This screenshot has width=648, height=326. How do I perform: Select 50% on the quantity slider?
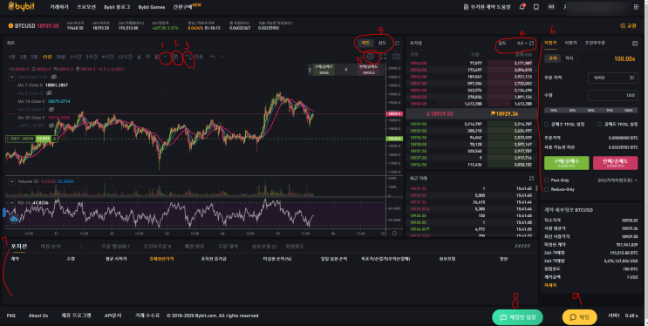(591, 111)
